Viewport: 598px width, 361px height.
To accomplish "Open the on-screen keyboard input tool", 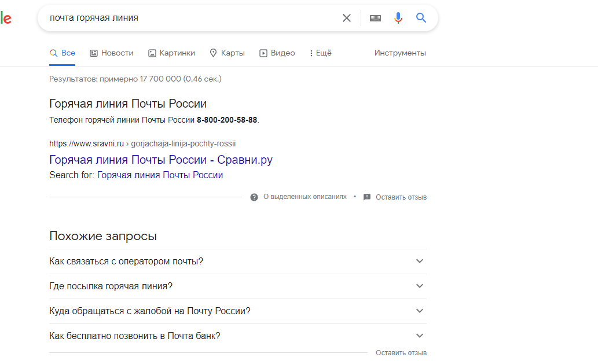I will (x=375, y=18).
